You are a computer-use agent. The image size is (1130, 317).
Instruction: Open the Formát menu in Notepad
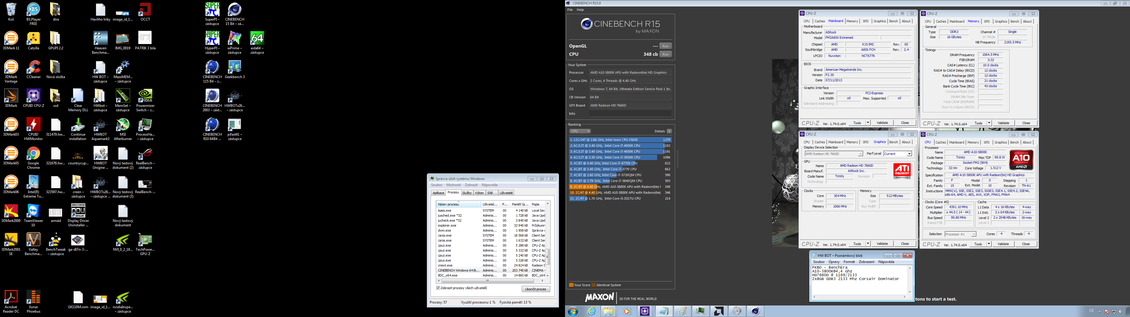point(849,262)
